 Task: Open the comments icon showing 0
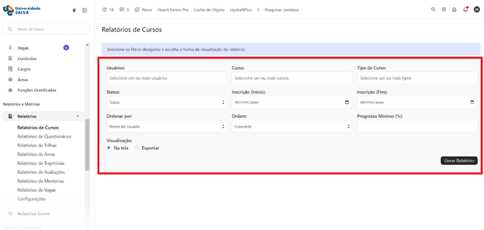(124, 10)
